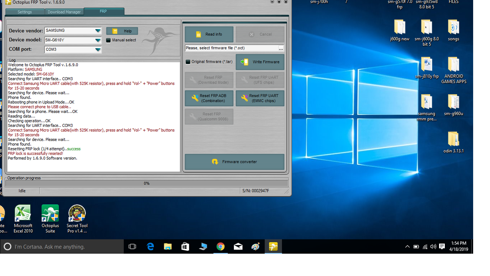Open Microsoft Excel 2010 desktop shortcut
490x276 pixels.
(x=23, y=219)
